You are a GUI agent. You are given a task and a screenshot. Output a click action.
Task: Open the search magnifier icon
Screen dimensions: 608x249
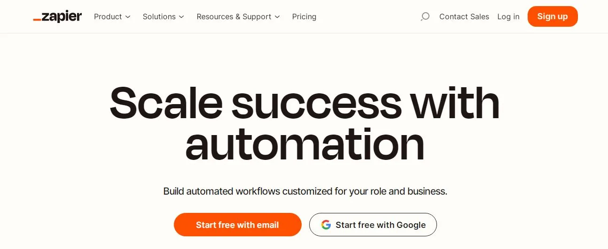[425, 17]
